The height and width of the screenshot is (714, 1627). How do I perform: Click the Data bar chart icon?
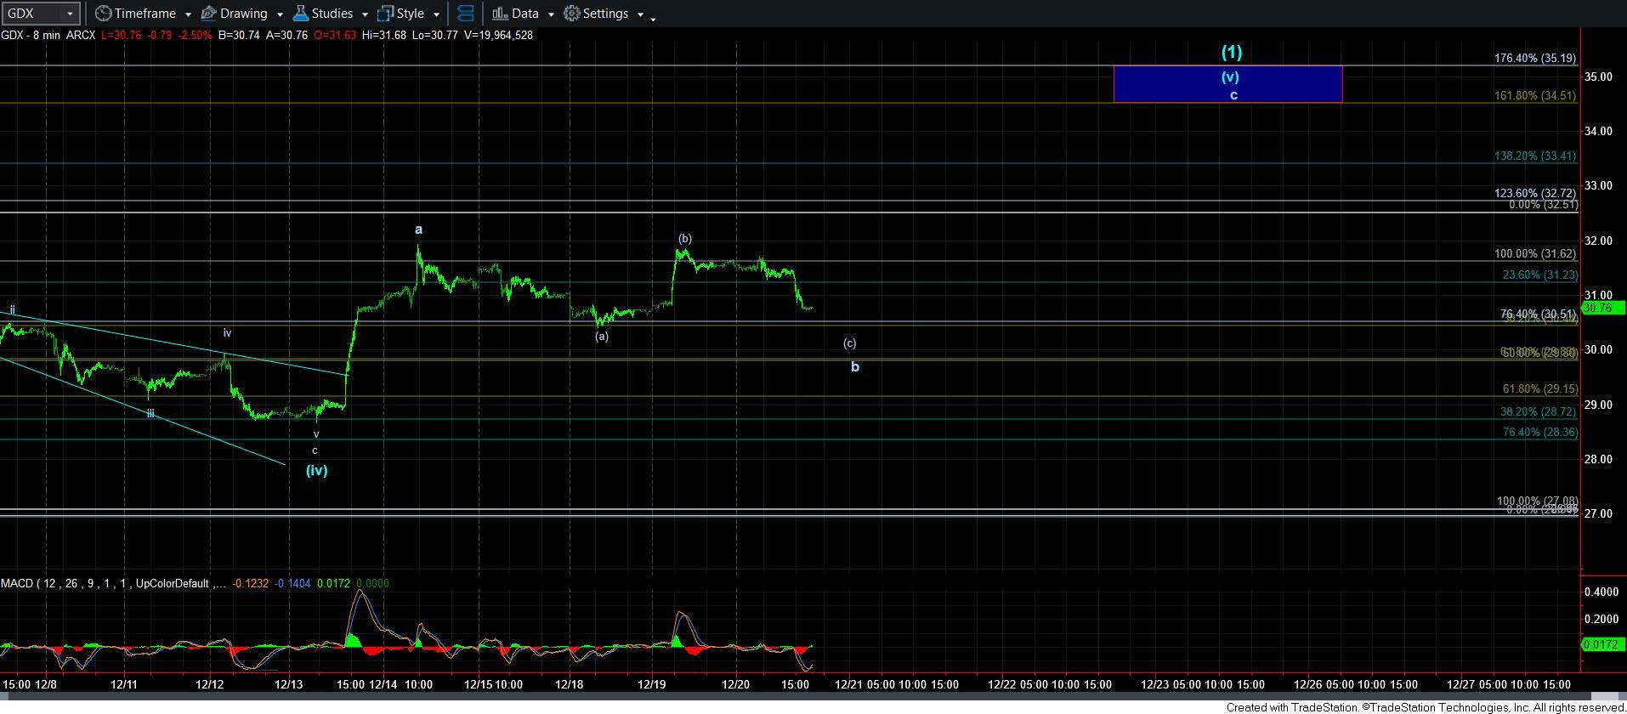click(500, 14)
